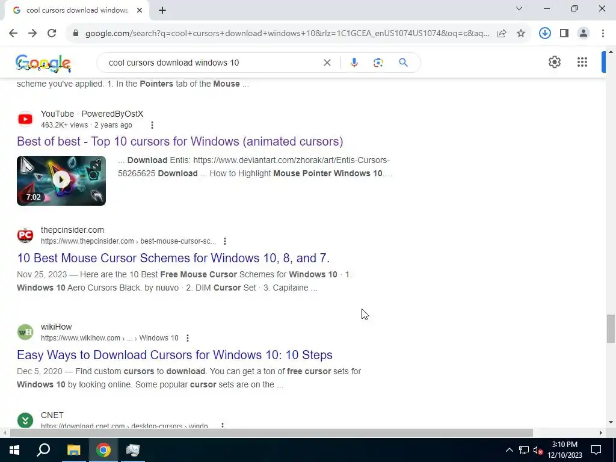Open the Windows notification center
This screenshot has height=462, width=616.
(596, 450)
